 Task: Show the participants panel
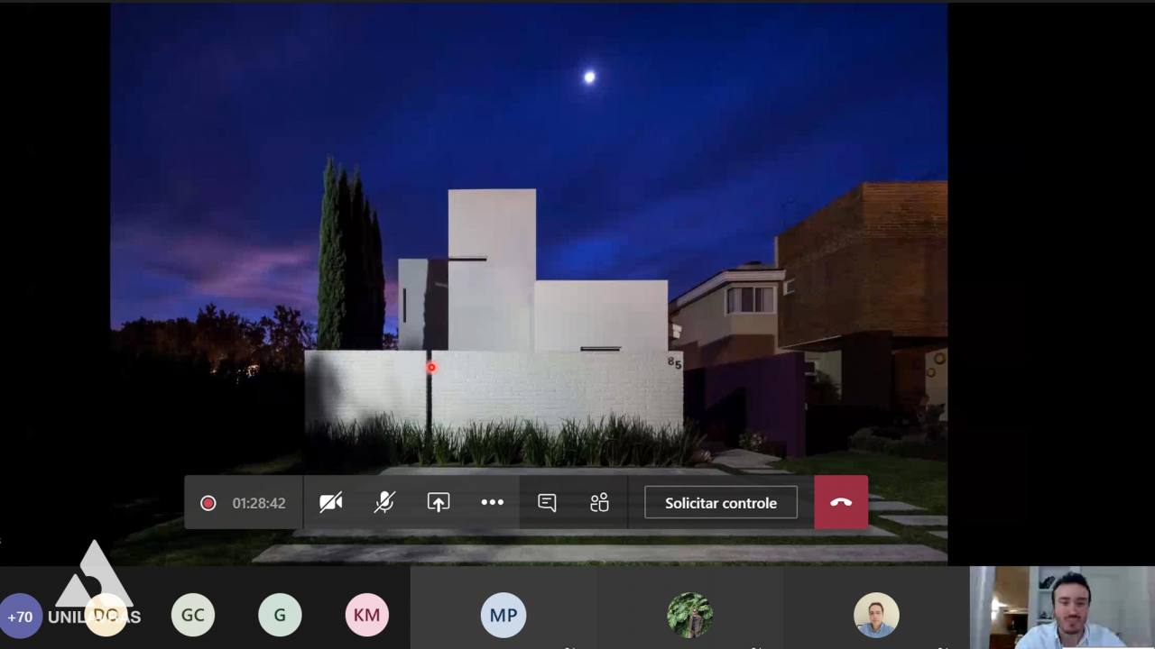pos(600,503)
